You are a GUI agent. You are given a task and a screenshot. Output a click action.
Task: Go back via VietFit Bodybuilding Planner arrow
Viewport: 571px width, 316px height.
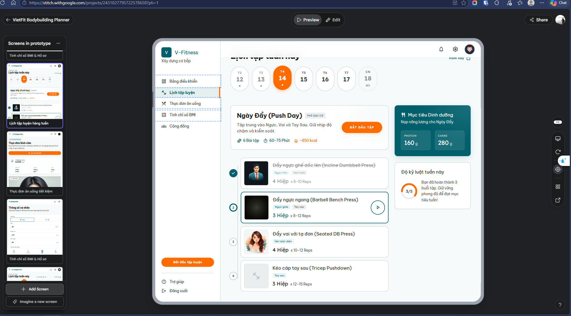point(8,20)
